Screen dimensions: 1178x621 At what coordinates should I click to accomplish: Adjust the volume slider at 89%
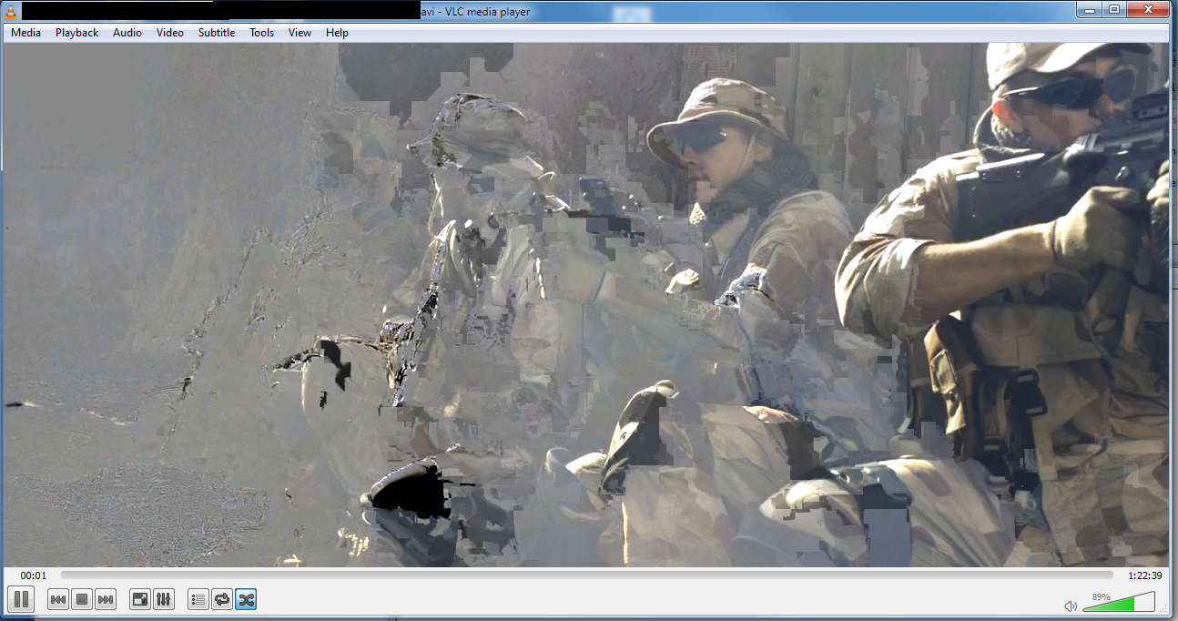pos(1119,601)
